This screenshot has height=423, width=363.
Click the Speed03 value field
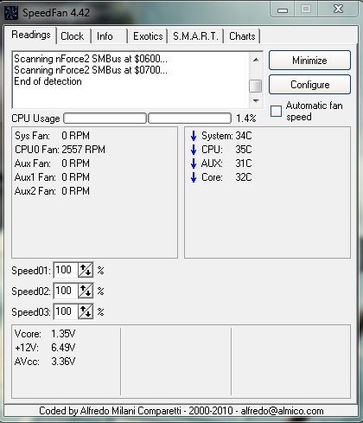(x=66, y=311)
